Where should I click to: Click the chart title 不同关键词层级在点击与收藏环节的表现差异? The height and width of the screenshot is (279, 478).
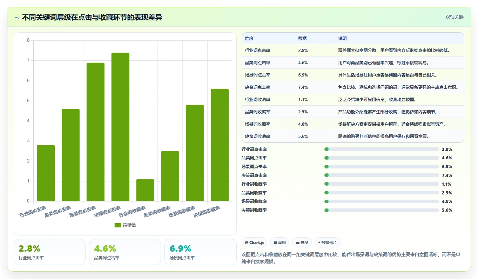[x=92, y=18]
